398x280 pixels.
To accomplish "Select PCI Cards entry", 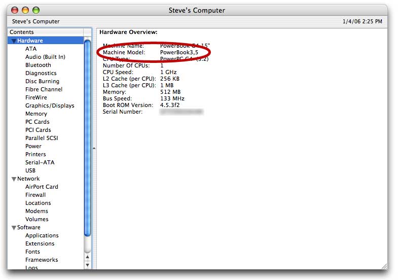I will (x=38, y=130).
